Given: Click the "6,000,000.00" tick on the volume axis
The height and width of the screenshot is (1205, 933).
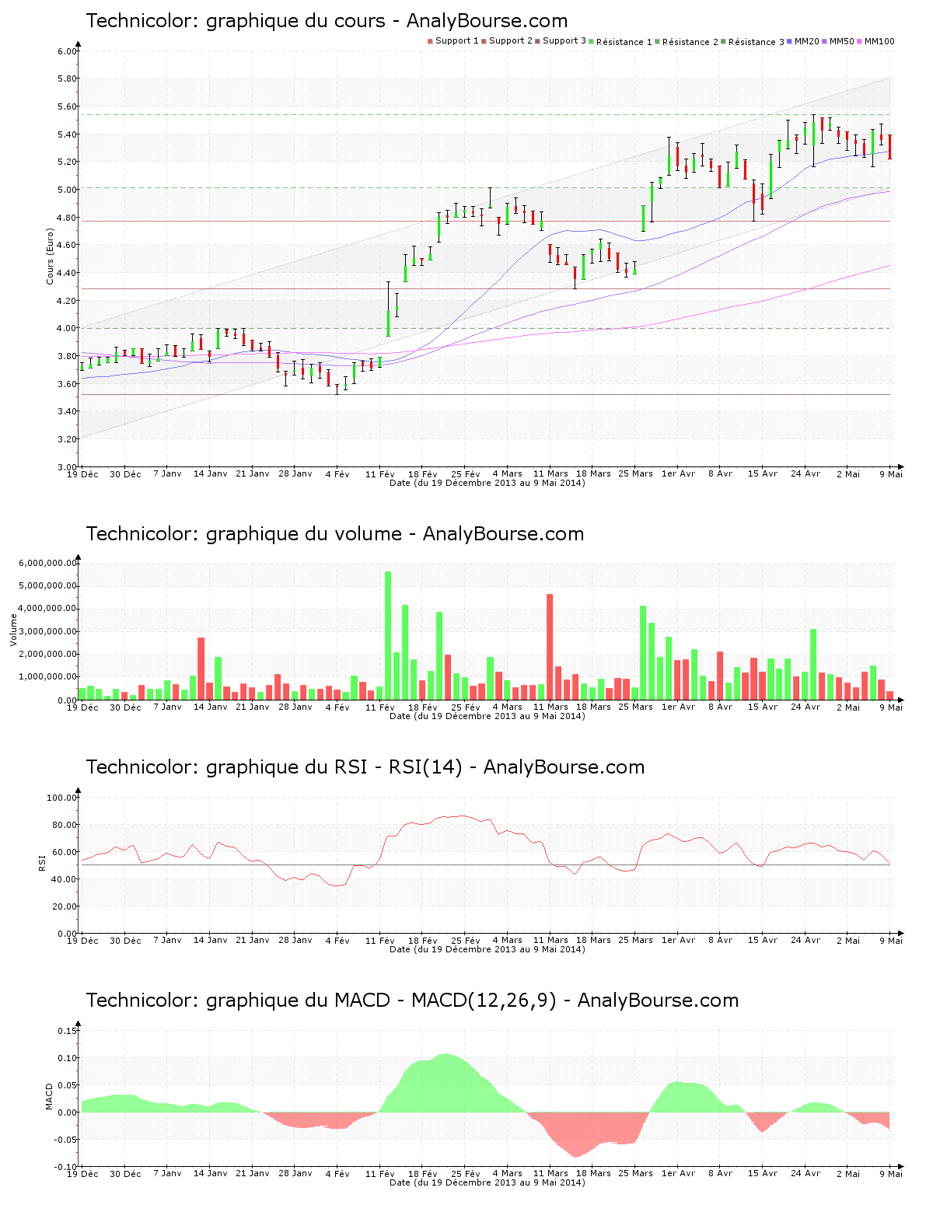Looking at the screenshot, I should tap(49, 563).
